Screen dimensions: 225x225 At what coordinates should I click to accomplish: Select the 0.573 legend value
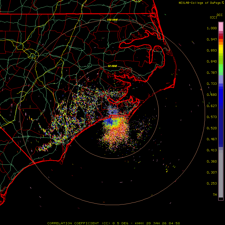[212, 117]
